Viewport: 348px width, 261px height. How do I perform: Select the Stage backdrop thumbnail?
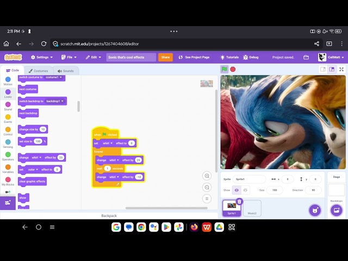pyautogui.click(x=337, y=190)
